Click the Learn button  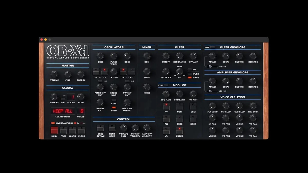click(72, 130)
